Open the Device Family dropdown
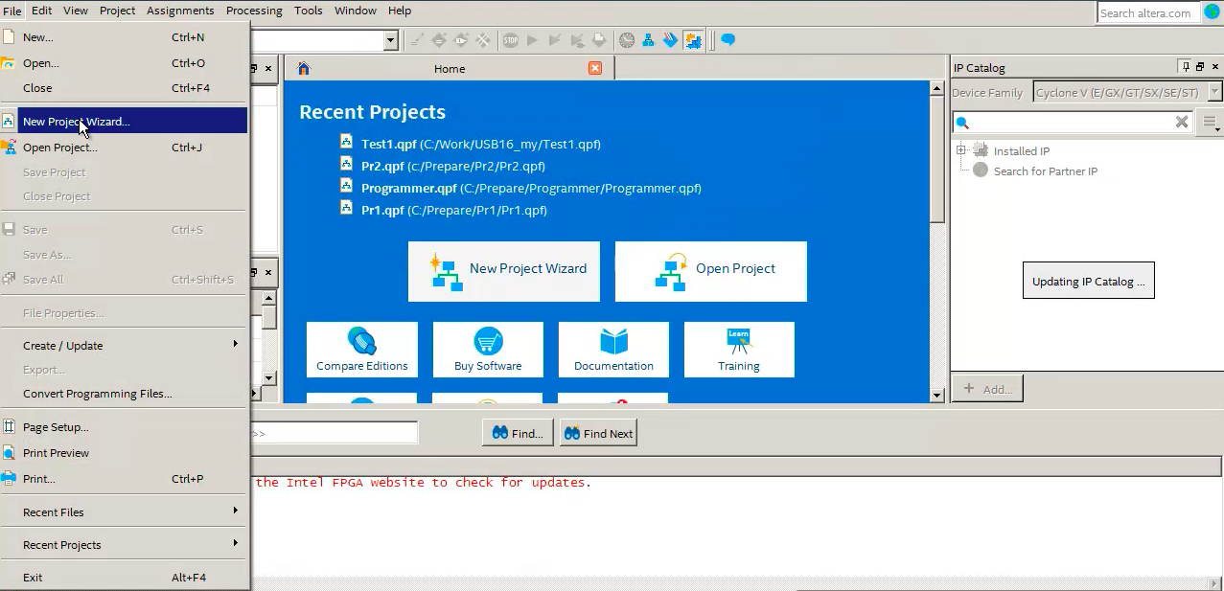The image size is (1224, 591). [x=1214, y=93]
